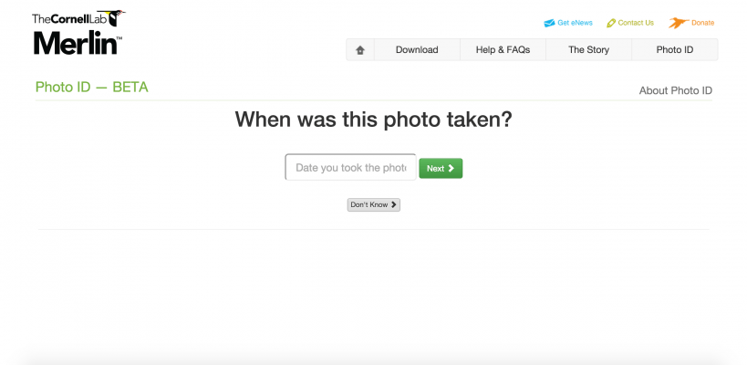Viewport: 747px width, 365px height.
Task: Click the Donate text link
Action: tap(703, 23)
